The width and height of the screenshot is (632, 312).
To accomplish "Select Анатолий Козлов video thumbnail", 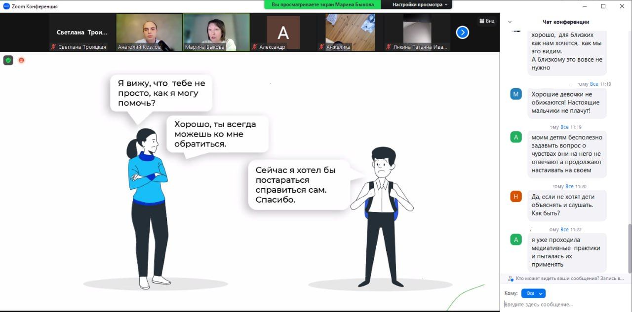I will pyautogui.click(x=149, y=32).
